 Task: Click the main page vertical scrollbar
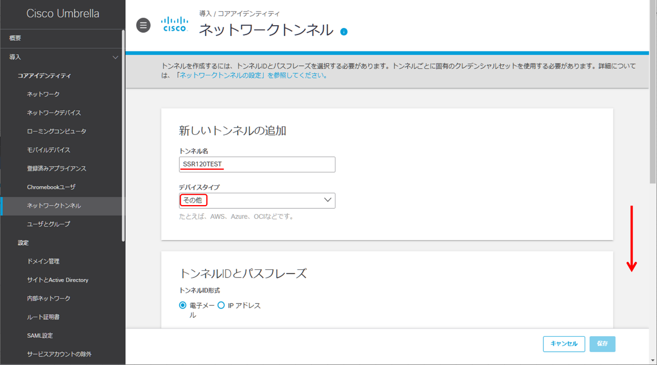point(653,92)
